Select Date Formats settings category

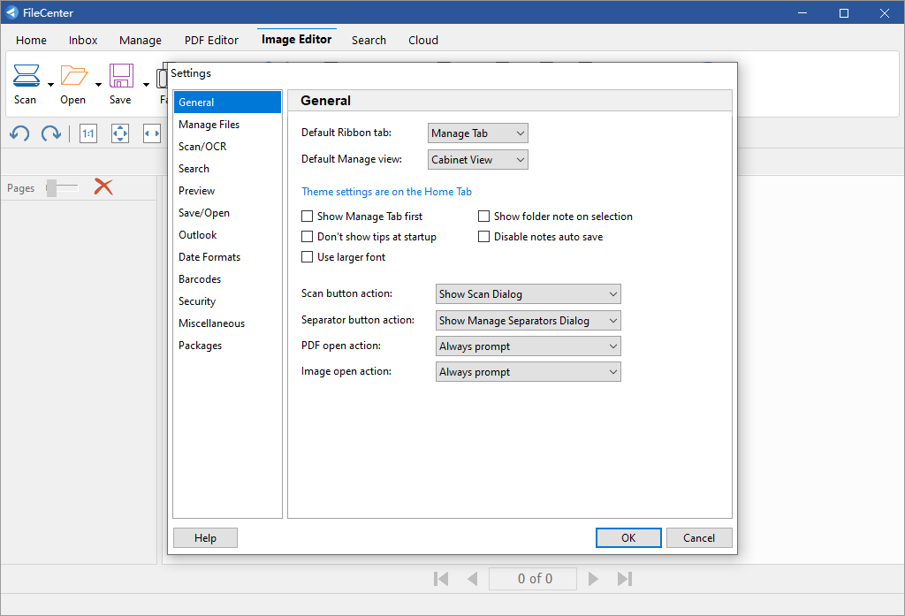(x=227, y=257)
